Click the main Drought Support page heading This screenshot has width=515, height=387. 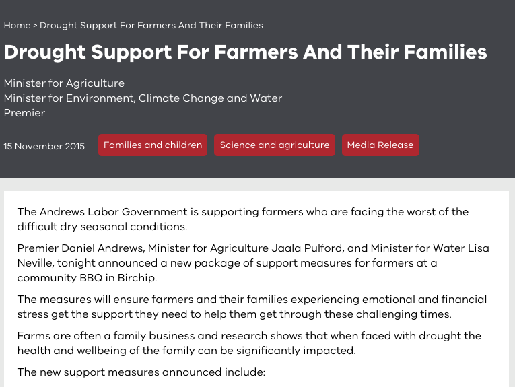pos(245,52)
